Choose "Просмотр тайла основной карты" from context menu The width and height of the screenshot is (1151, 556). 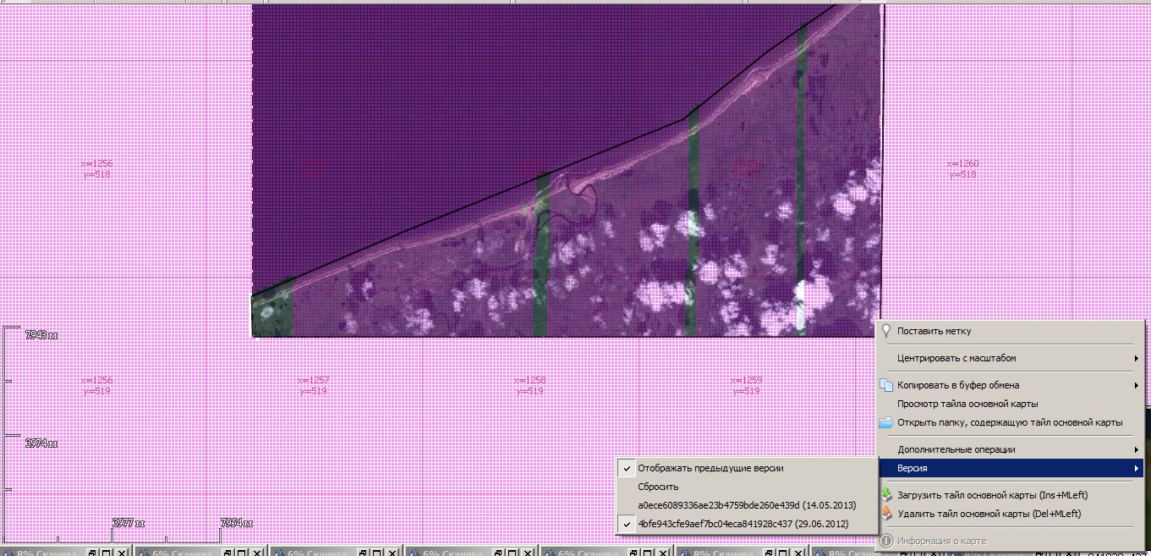(x=967, y=404)
